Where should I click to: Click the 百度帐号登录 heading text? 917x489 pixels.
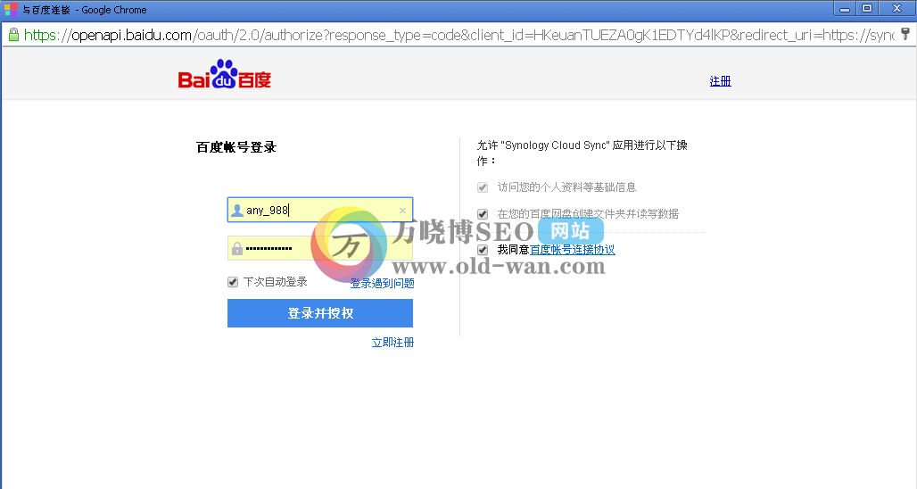click(236, 147)
